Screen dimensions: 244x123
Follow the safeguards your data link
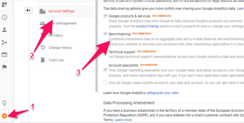coord(162,93)
